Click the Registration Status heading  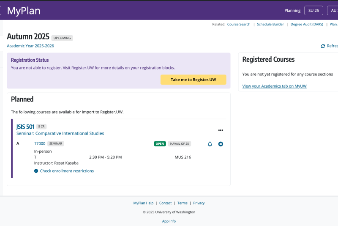pos(30,60)
